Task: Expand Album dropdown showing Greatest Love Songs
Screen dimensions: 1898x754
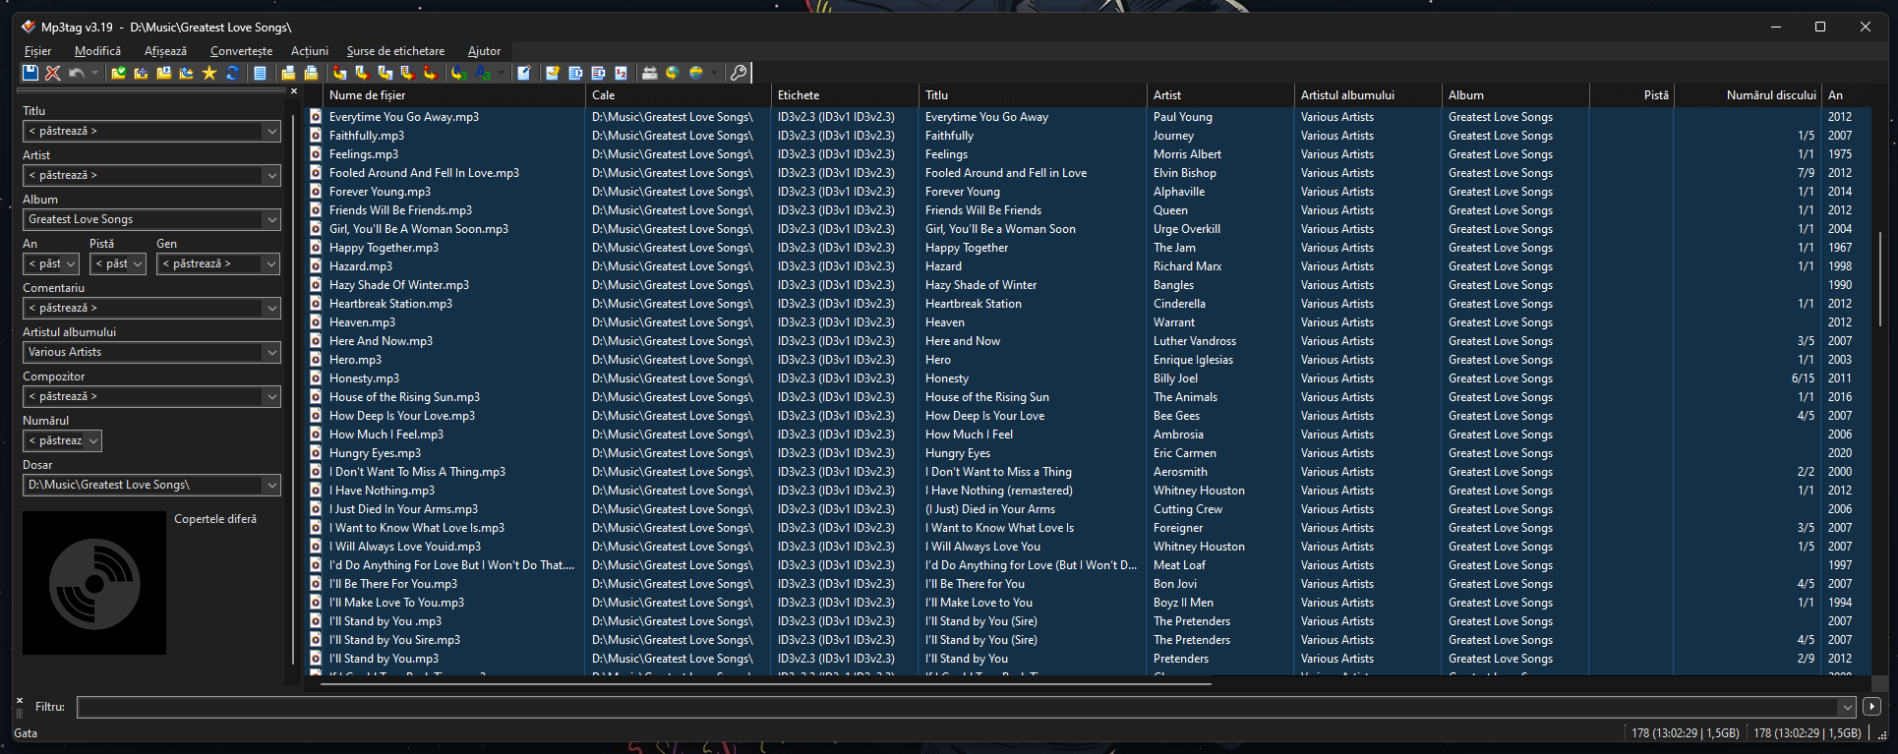Action: coord(271,219)
